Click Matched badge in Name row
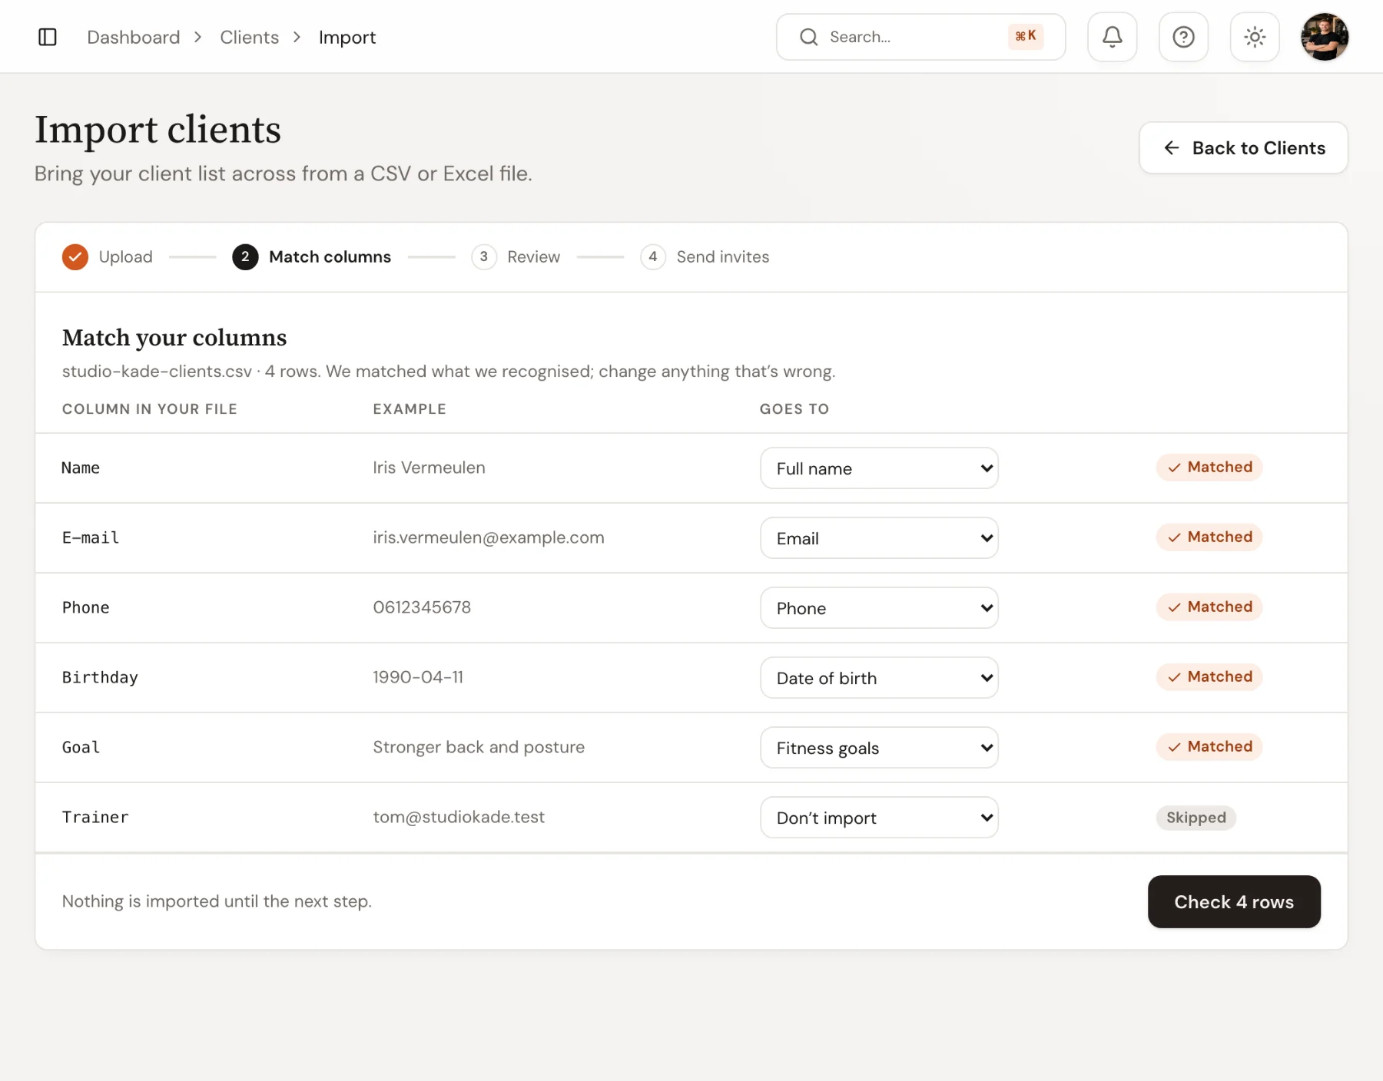Image resolution: width=1383 pixels, height=1081 pixels. (1209, 468)
